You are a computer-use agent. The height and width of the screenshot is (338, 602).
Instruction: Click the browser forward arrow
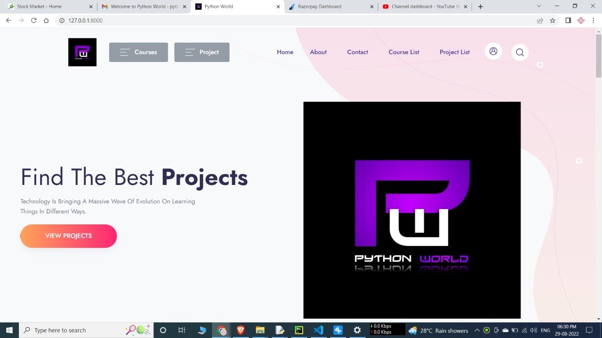[21, 21]
